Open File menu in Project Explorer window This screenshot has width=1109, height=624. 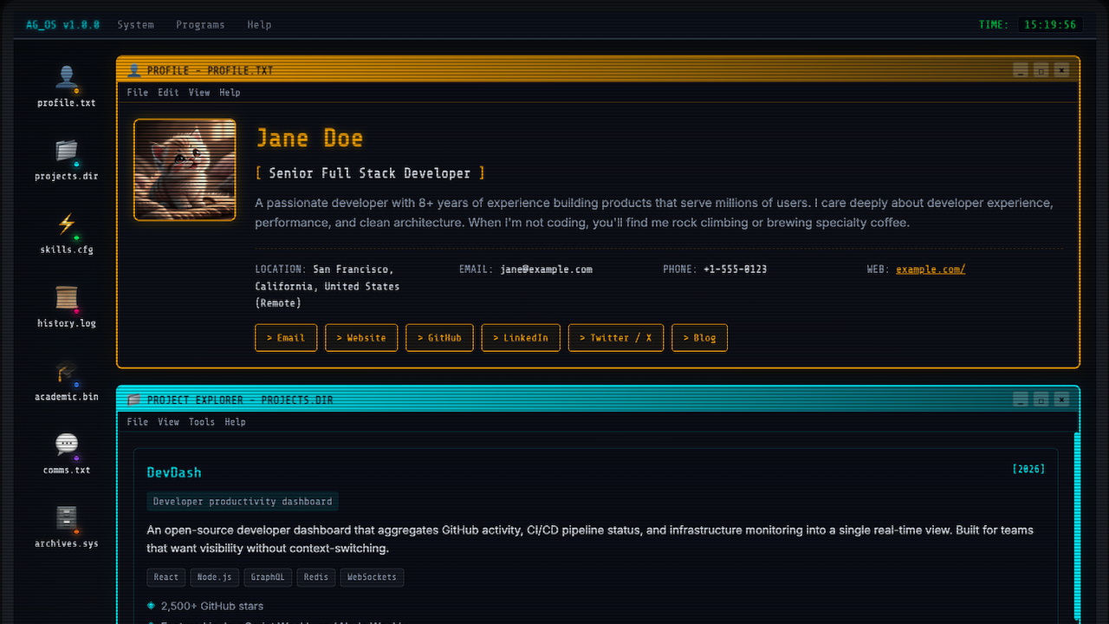click(138, 422)
